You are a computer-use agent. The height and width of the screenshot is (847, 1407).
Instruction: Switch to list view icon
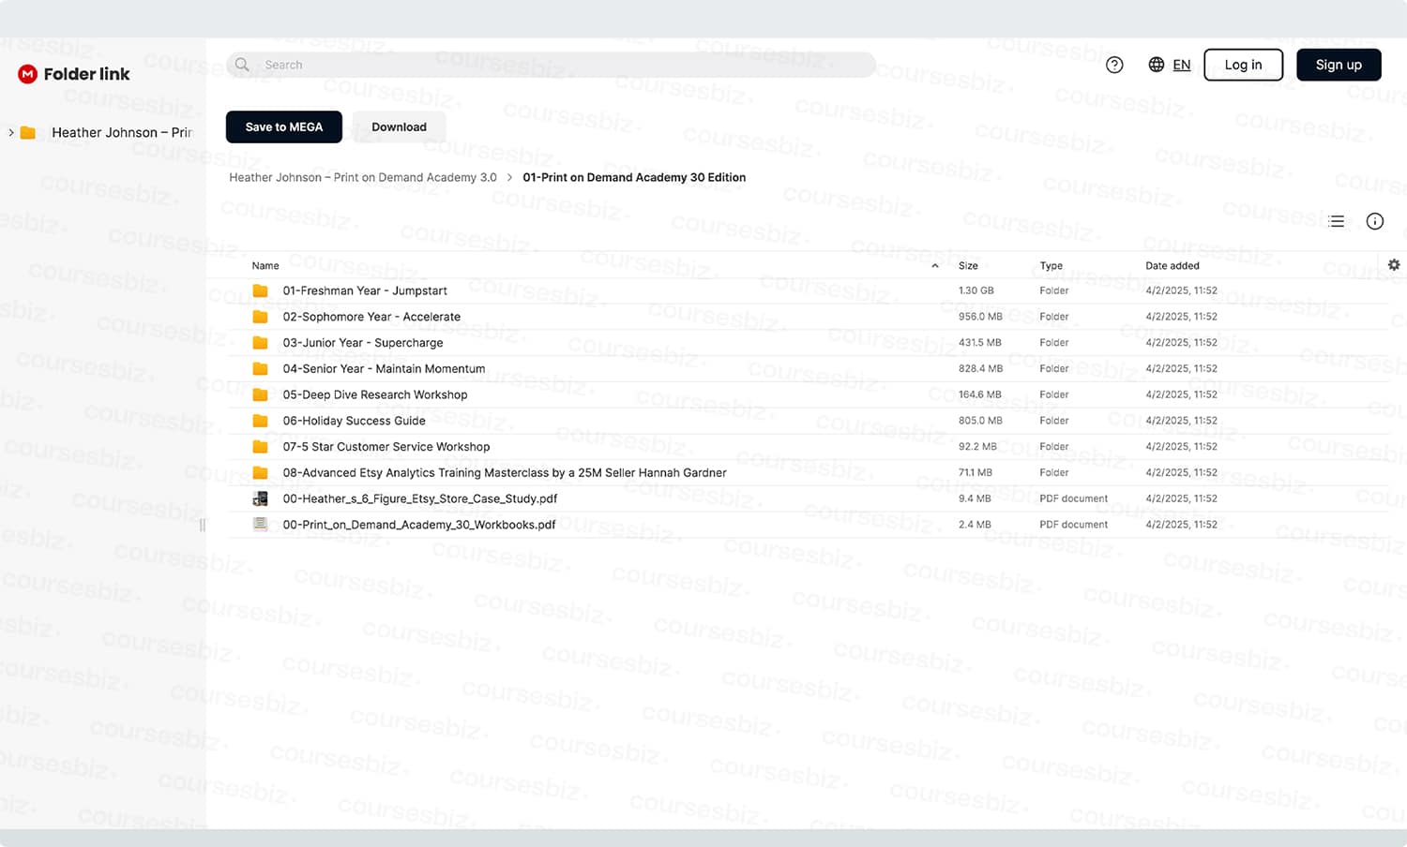[1337, 221]
